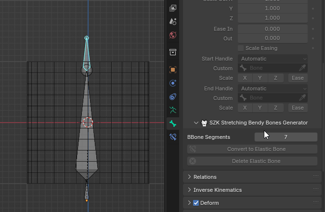Open the Armature Data properties tab
The image size is (325, 212).
(x=173, y=110)
